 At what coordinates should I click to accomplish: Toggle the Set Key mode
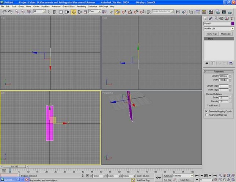pos(168,180)
